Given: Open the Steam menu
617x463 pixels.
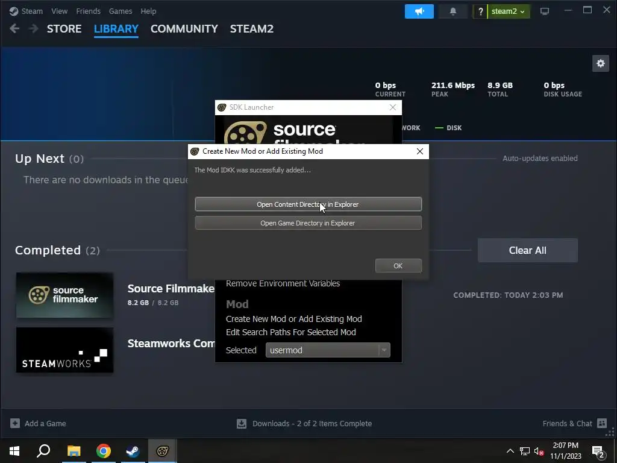Looking at the screenshot, I should click(32, 11).
